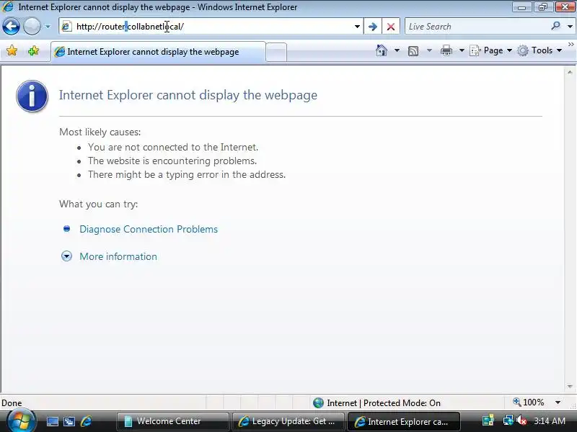Click the 3:14 AM clock

(x=550, y=421)
